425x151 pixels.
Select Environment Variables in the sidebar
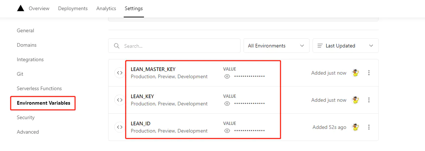43,103
